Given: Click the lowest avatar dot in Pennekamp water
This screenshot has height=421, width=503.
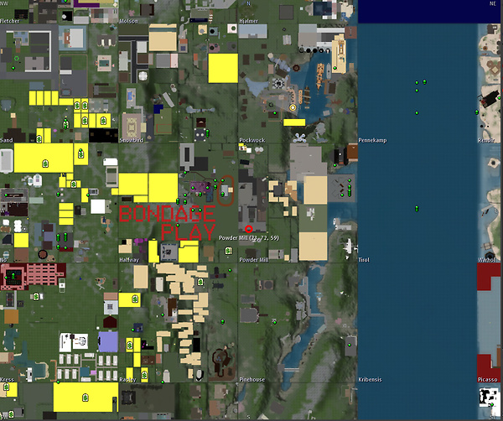Looking at the screenshot, I should click(417, 113).
